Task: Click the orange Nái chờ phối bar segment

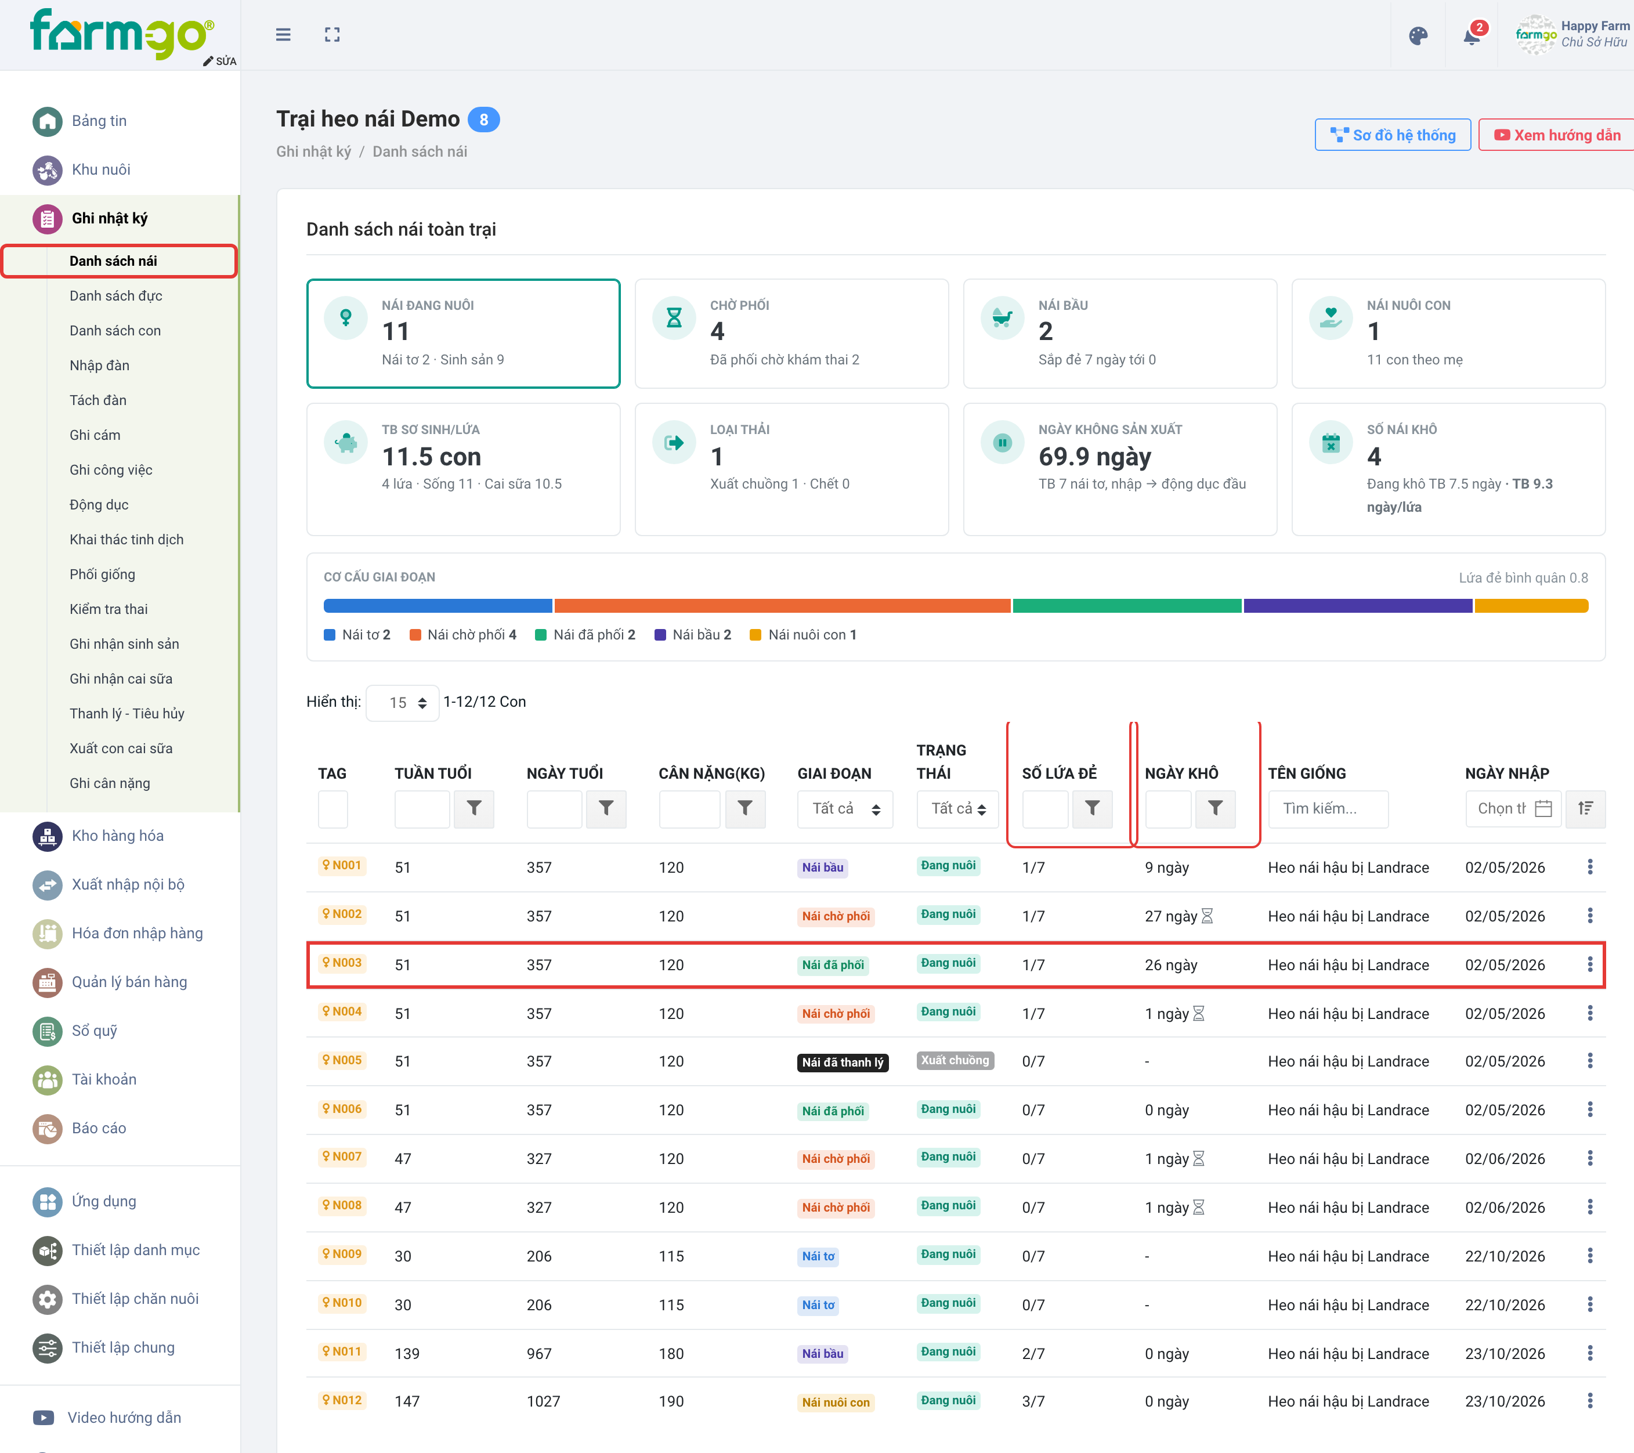Action: tap(783, 606)
